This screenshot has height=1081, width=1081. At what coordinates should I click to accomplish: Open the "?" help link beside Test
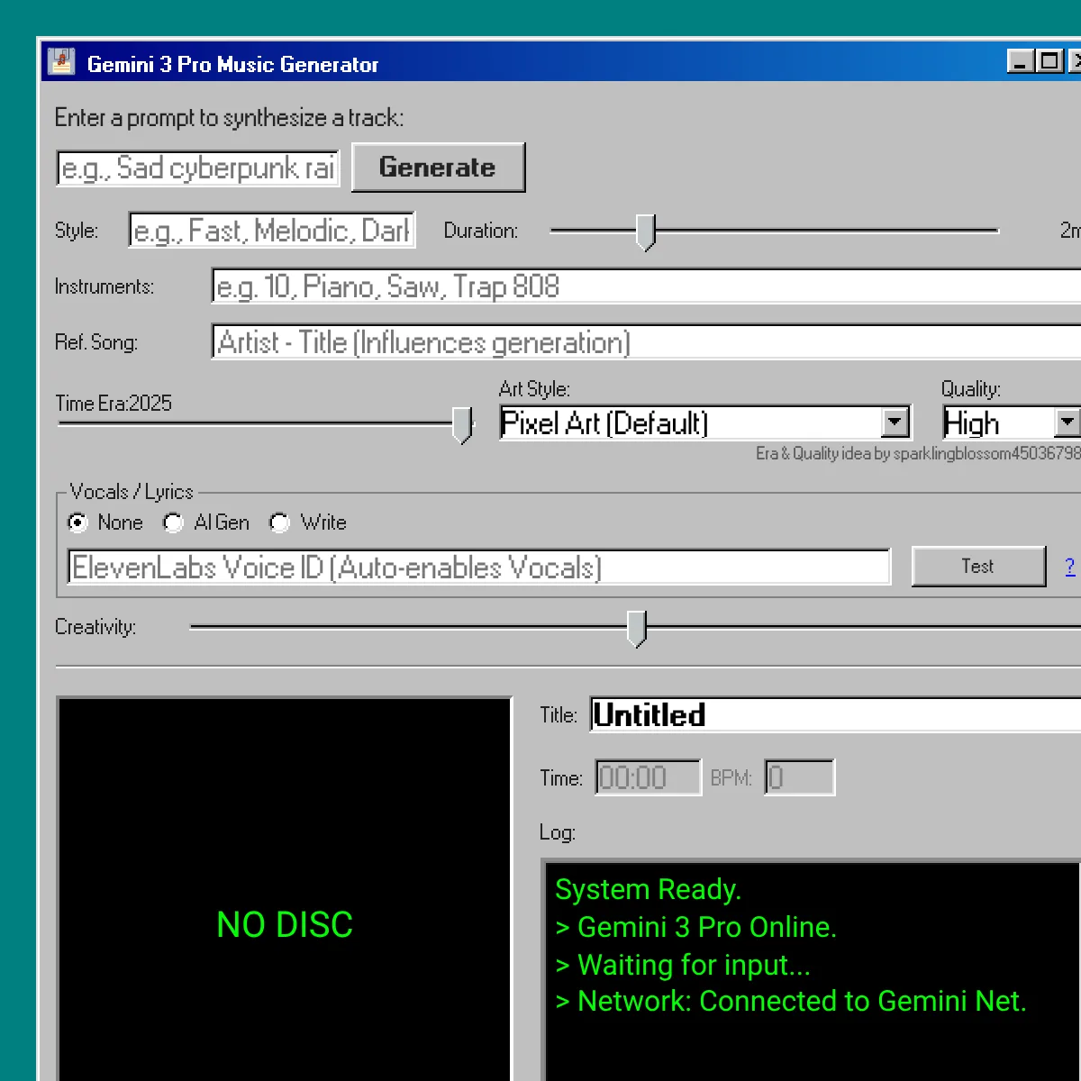1070,566
